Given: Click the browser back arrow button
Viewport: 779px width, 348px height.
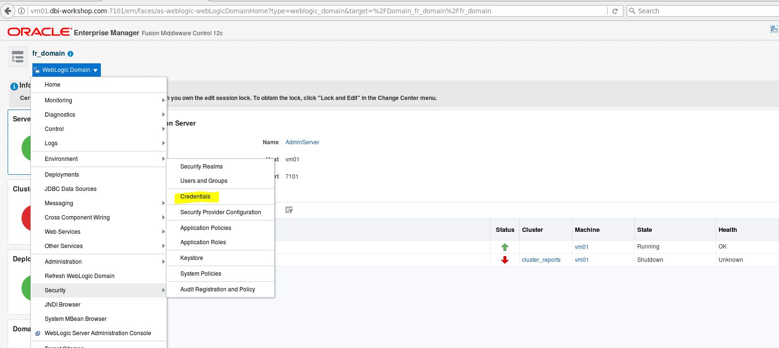Looking at the screenshot, I should pyautogui.click(x=8, y=10).
